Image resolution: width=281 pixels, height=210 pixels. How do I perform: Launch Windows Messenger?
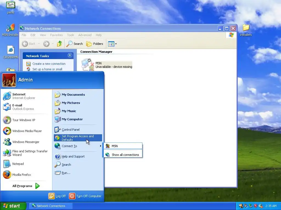tap(26, 142)
